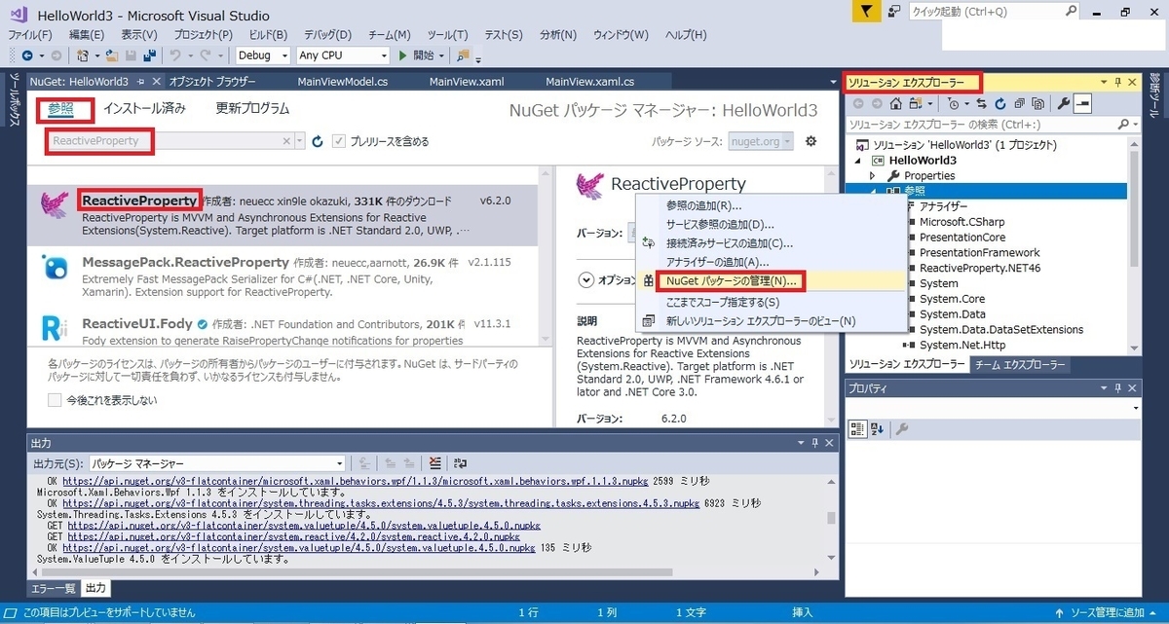
Task: Click Refresh icon in Solution Explorer toolbar
Action: pyautogui.click(x=1002, y=103)
